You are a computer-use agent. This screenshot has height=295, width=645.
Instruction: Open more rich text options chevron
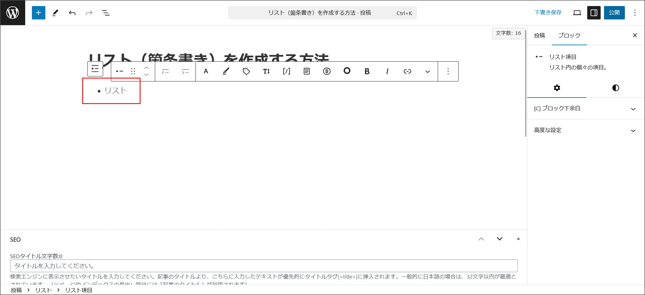(x=428, y=71)
